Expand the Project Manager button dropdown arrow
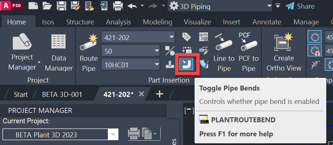Screen dimensions: 333x145 click(39, 62)
